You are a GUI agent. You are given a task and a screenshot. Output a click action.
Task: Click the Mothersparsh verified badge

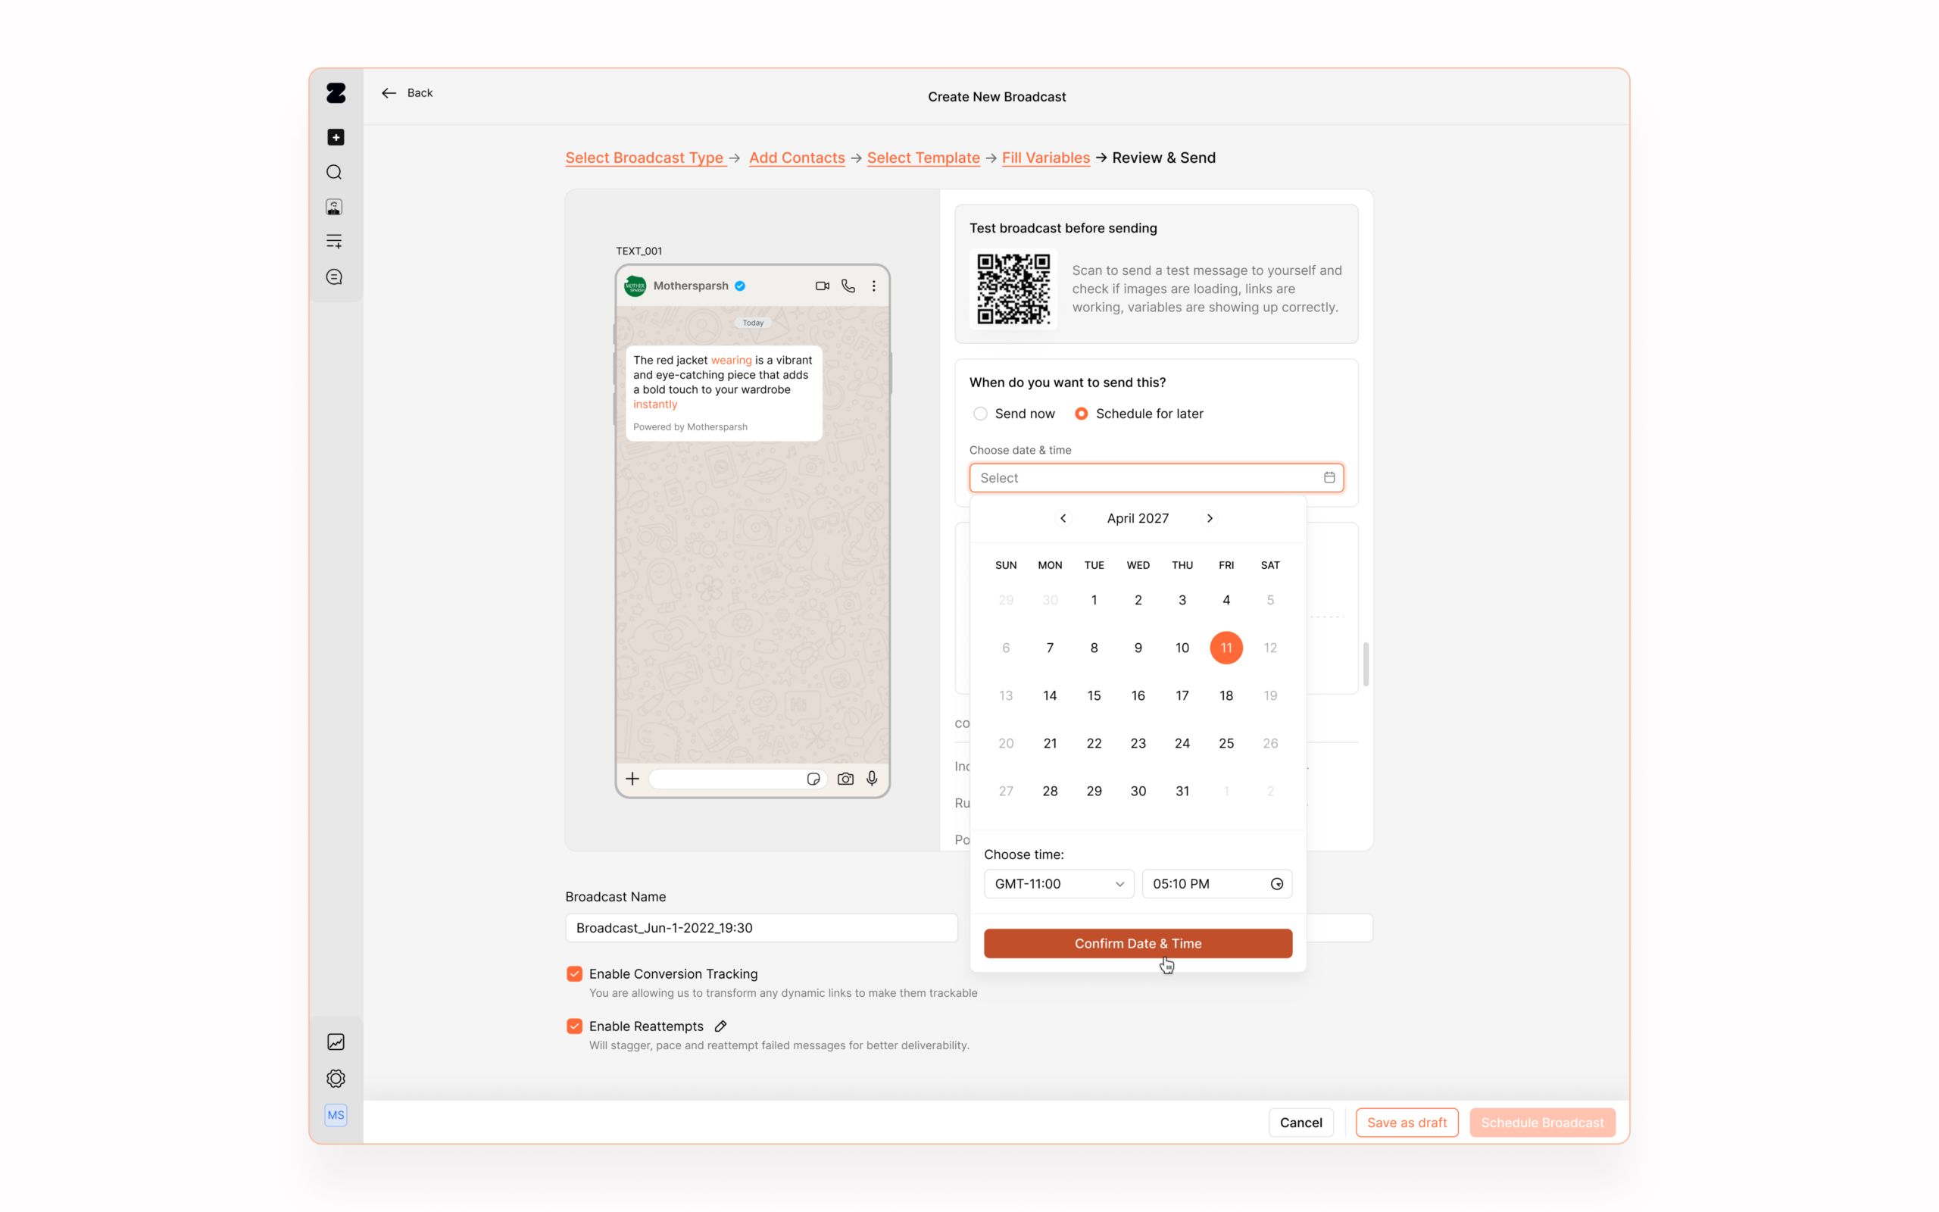point(740,286)
